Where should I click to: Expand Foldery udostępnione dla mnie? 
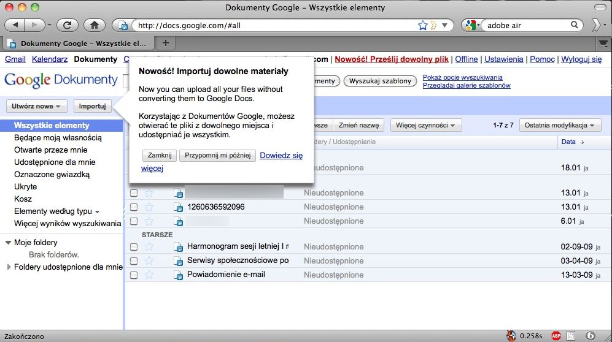tap(9, 267)
